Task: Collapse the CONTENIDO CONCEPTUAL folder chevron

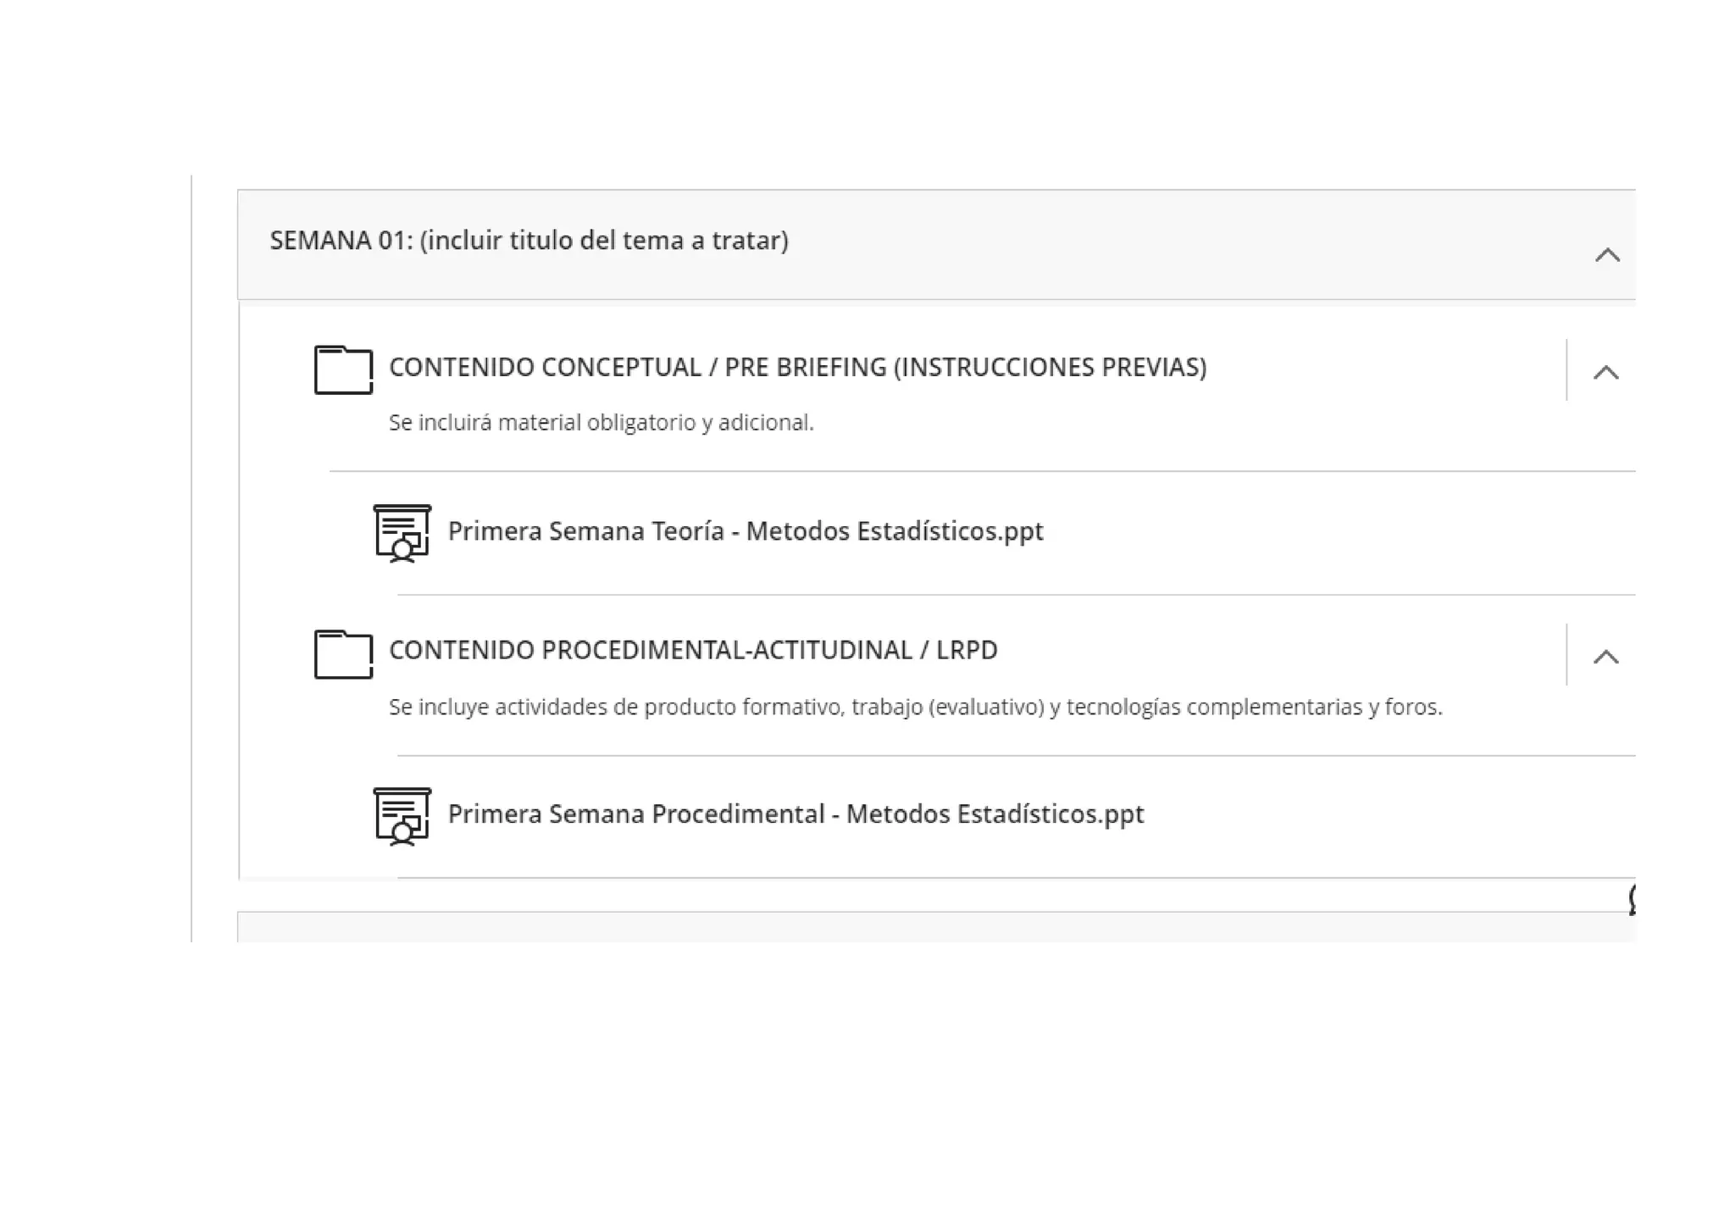Action: tap(1605, 372)
